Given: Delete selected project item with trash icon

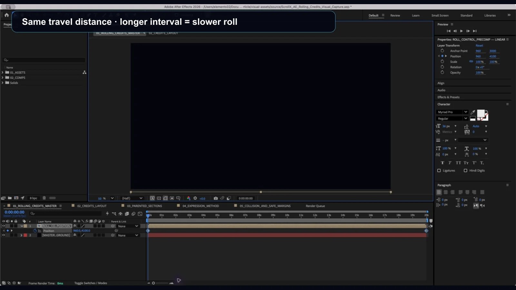Looking at the screenshot, I should [x=44, y=198].
